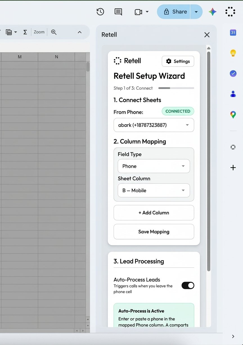Screen dimensions: 243x345
Task: Open Google Keep lightbulb icon
Action: click(x=233, y=53)
